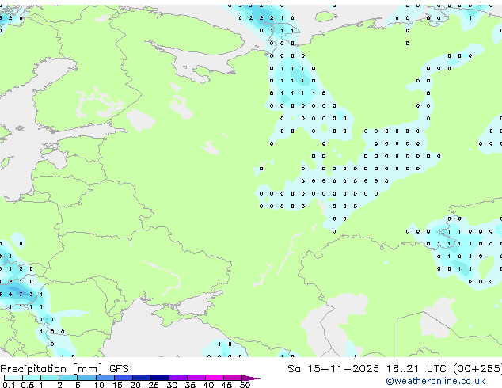
Task: Click the '35' legend label
Action: coord(190,385)
